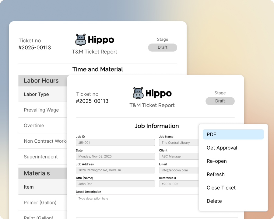Click the Hippo logo on the back ticket card
The height and width of the screenshot is (219, 274).
click(x=95, y=40)
